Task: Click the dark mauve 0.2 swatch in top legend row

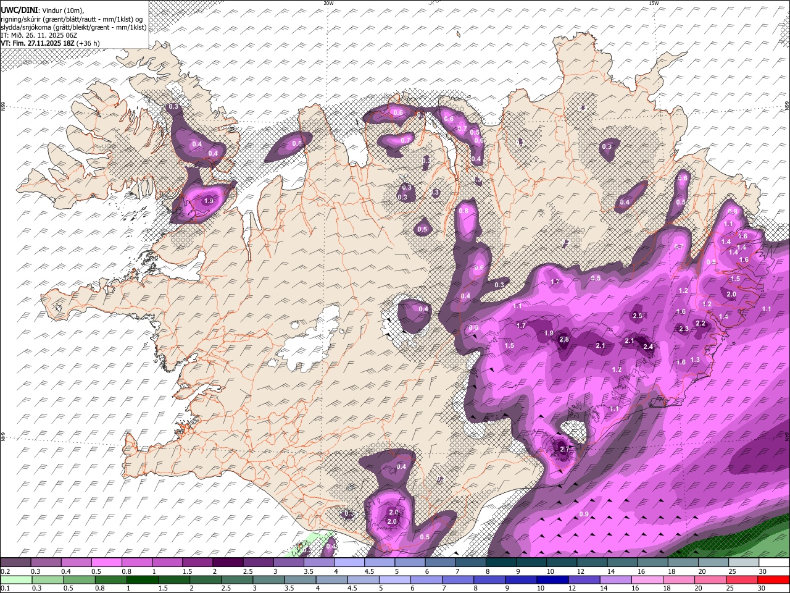Action: tap(15, 563)
